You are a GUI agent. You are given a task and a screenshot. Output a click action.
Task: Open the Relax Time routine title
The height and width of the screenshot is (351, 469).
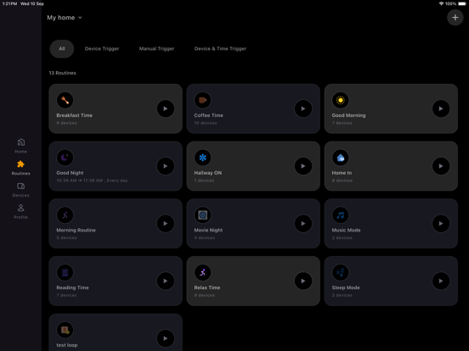[207, 287]
